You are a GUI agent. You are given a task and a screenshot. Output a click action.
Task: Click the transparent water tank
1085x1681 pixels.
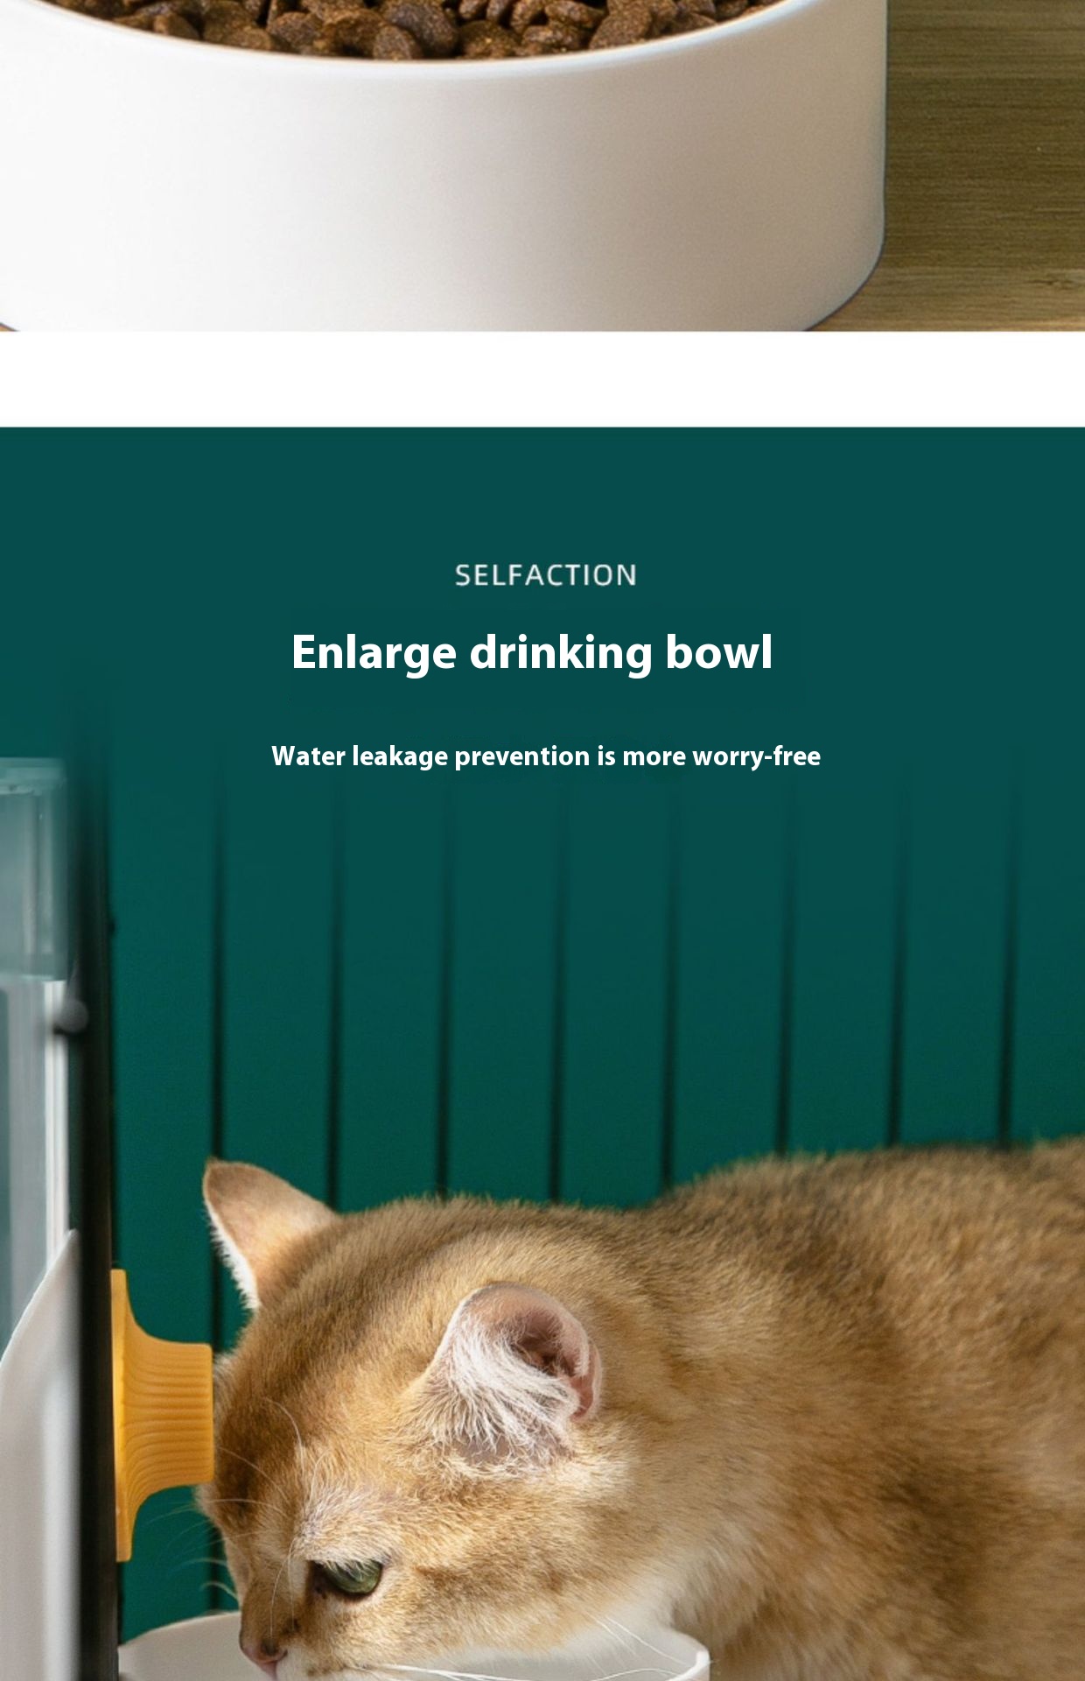tap(33, 1007)
